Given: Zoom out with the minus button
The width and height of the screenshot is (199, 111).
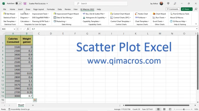Looking at the screenshot, I should (174, 109).
